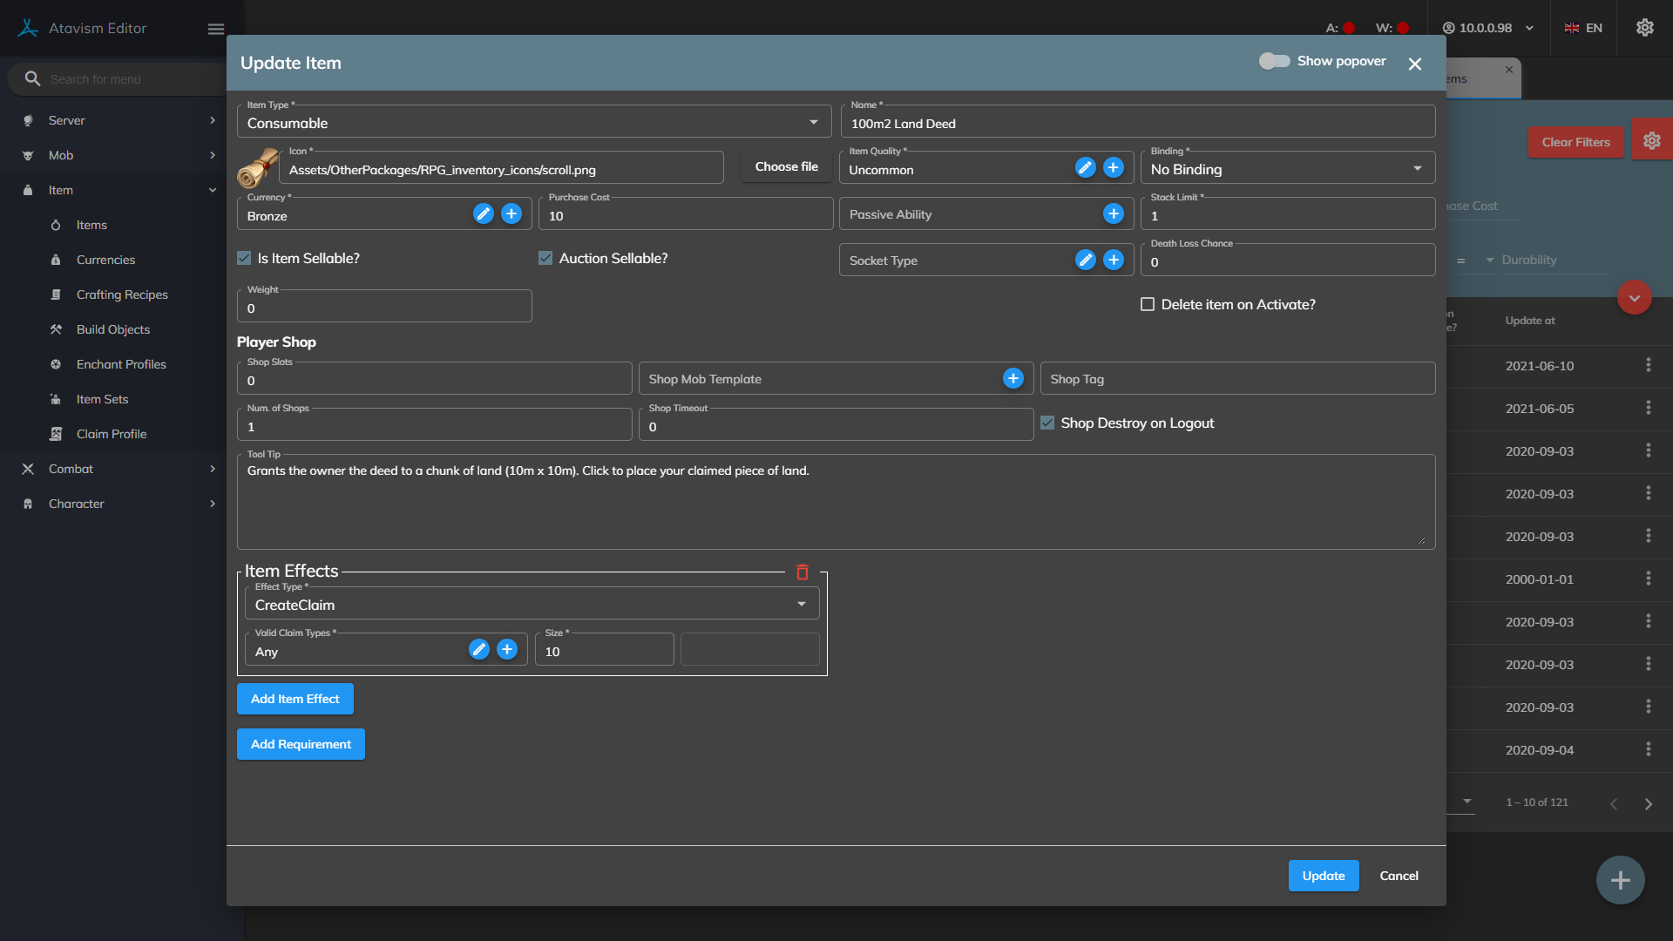
Task: Open the Item Type dropdown
Action: [533, 123]
